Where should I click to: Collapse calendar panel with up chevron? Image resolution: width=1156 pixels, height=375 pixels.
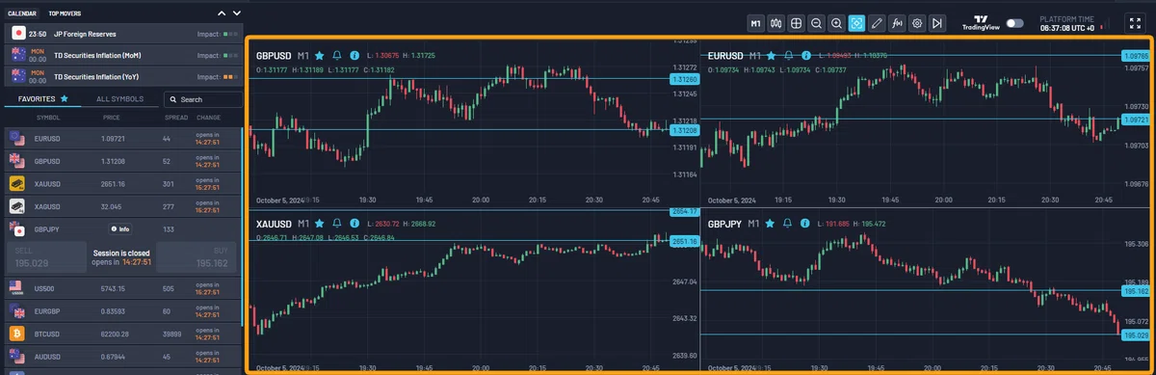tap(223, 13)
